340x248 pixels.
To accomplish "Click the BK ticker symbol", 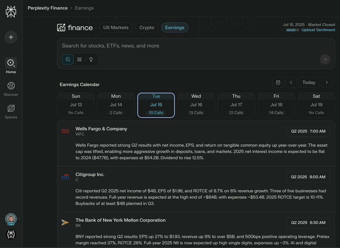I will [78, 225].
